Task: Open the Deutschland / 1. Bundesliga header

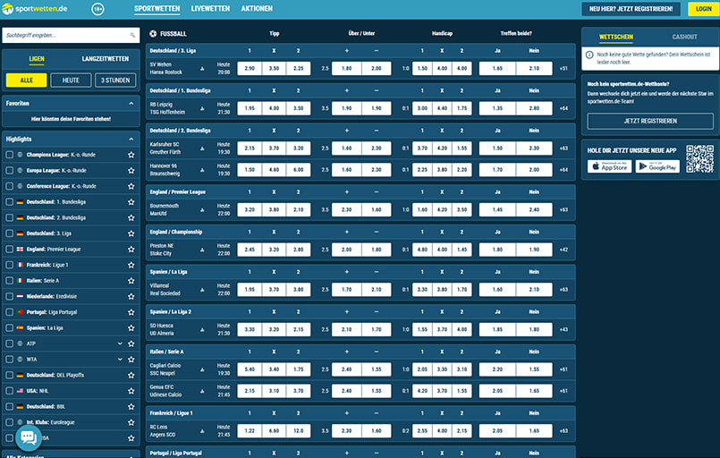Action: coord(360,90)
